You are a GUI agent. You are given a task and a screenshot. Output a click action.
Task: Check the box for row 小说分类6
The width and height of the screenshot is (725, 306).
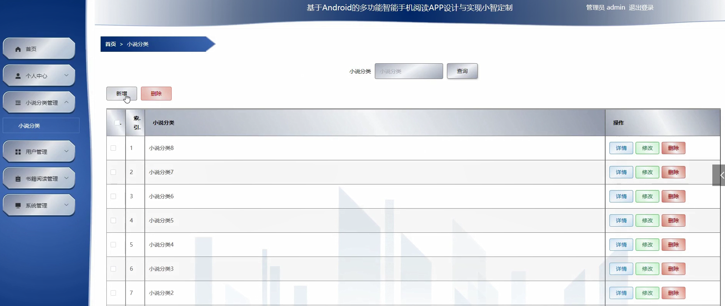coord(113,196)
